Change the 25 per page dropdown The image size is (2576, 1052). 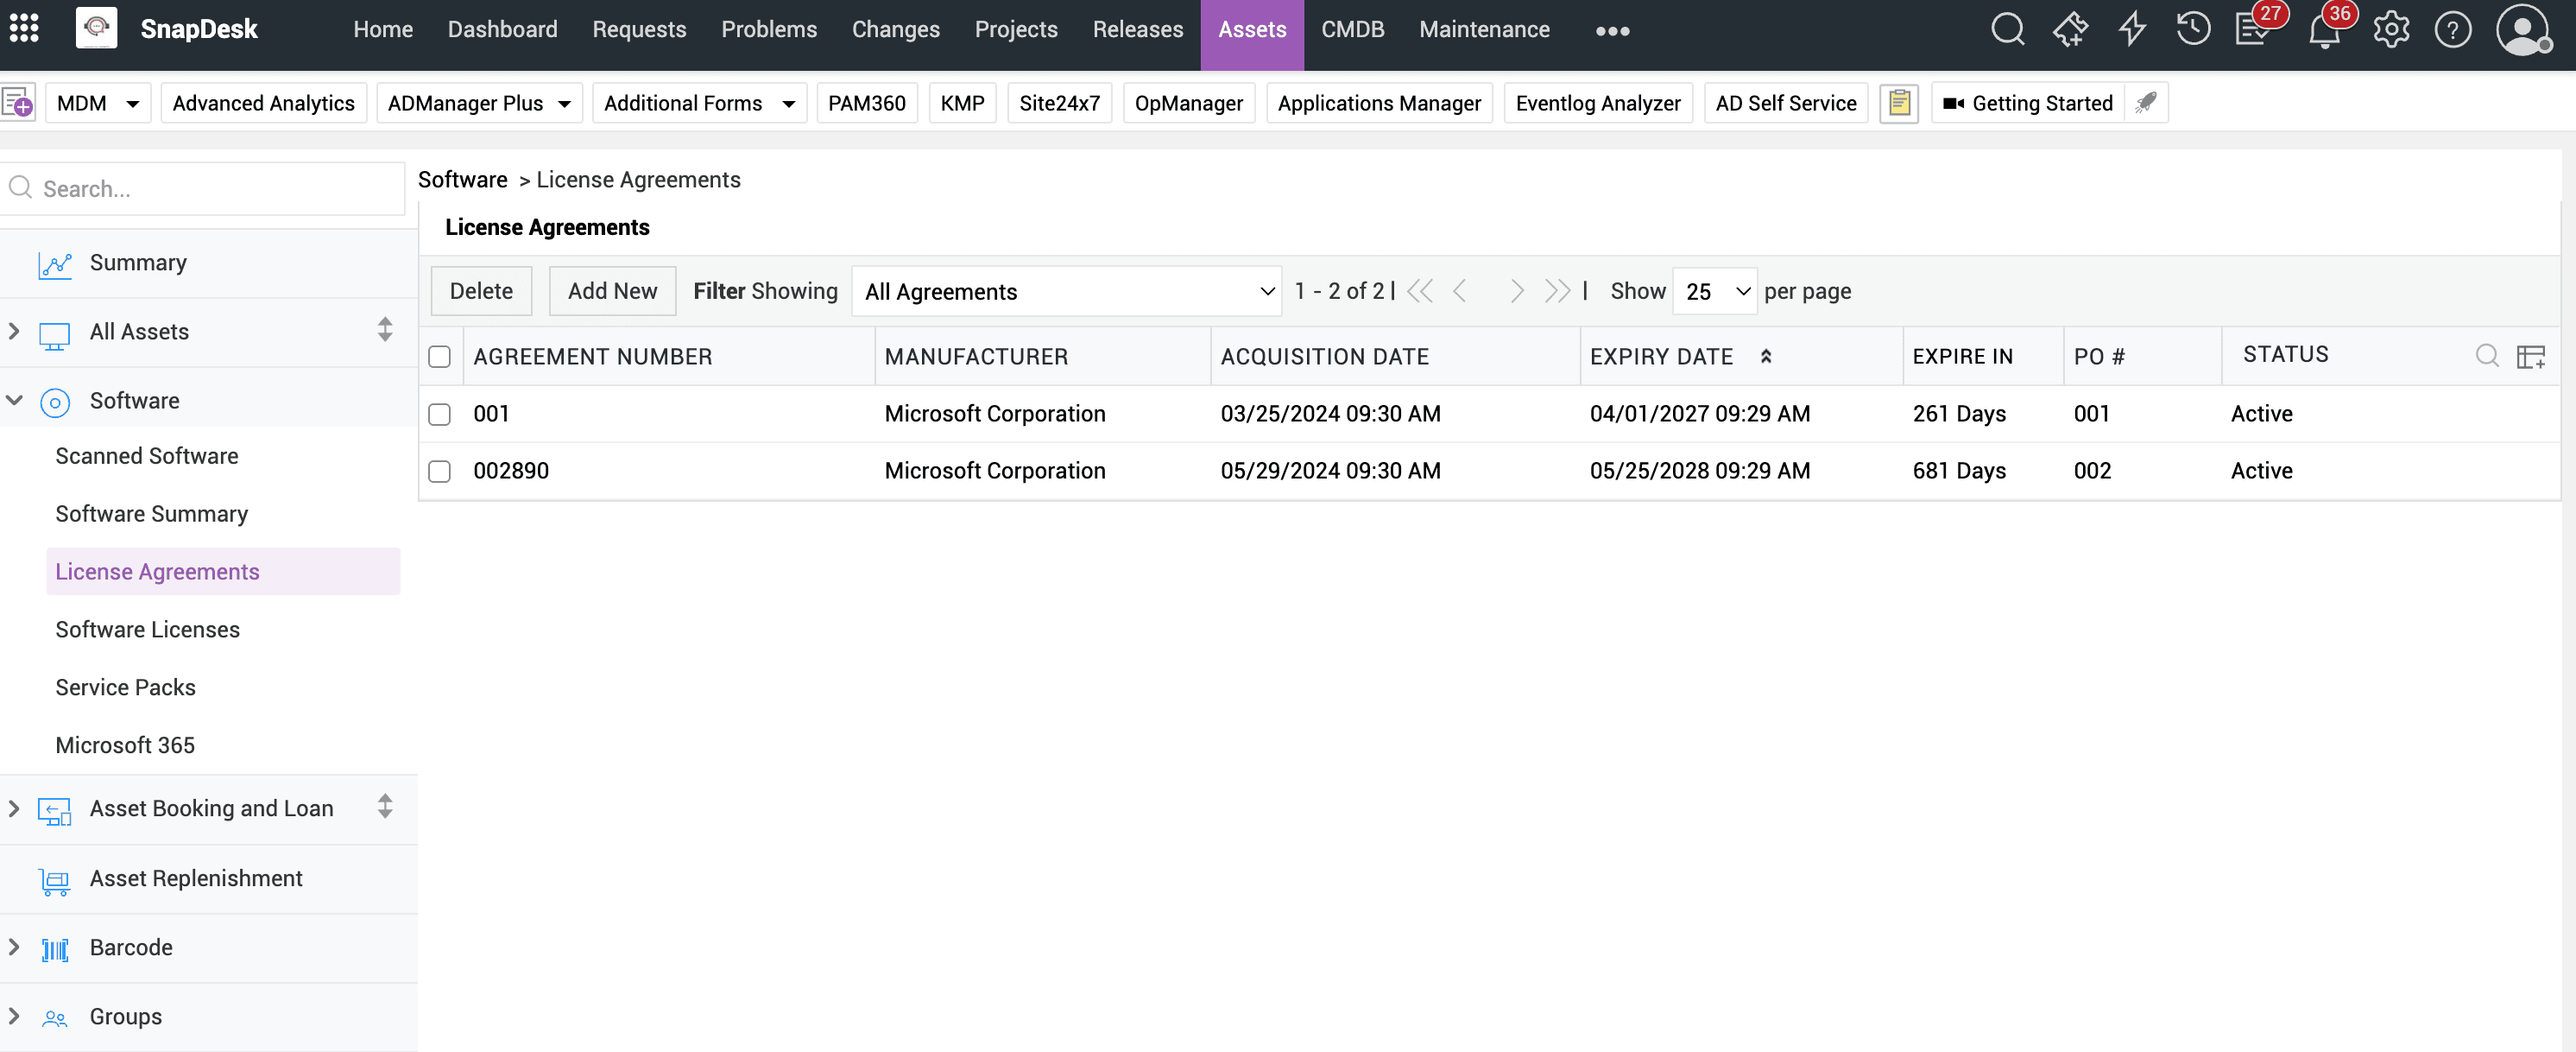[1714, 291]
